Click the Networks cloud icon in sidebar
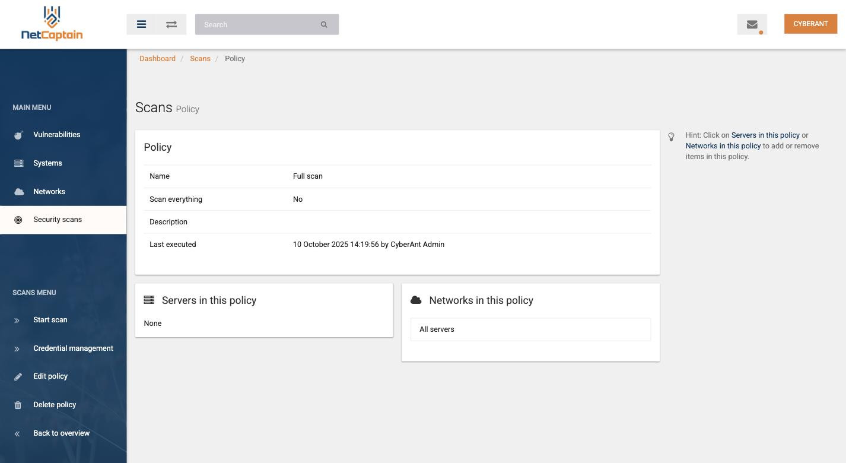The width and height of the screenshot is (846, 463). pos(18,192)
